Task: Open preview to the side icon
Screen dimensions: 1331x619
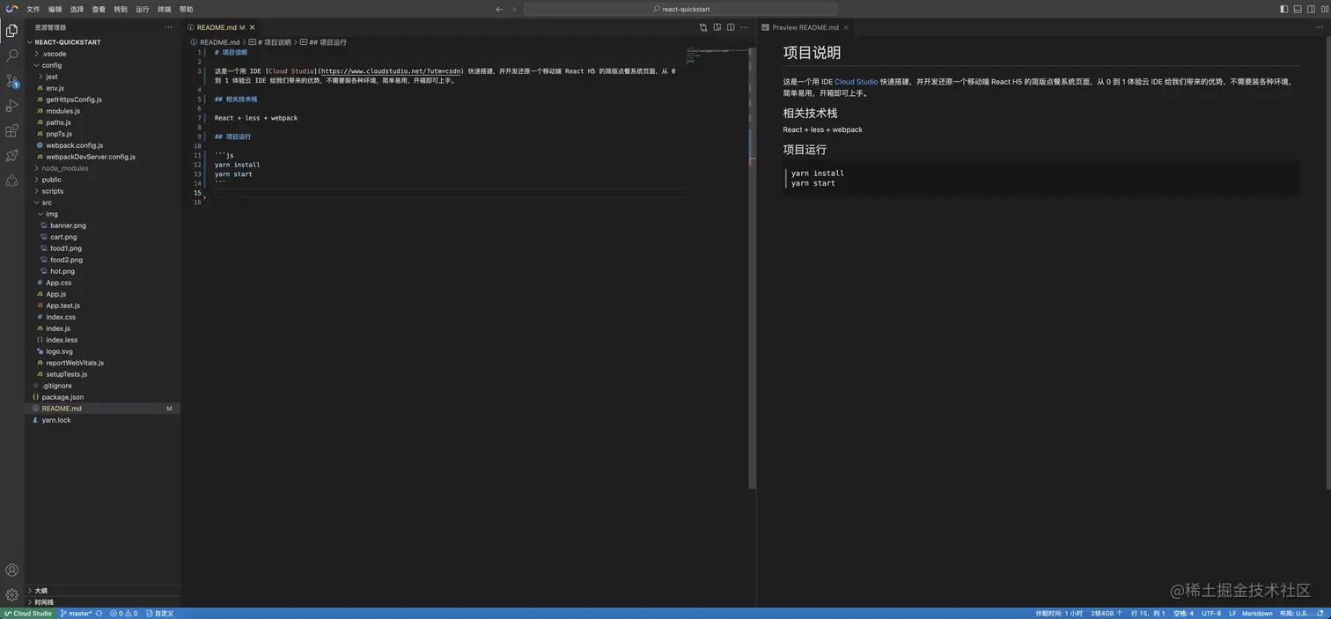Action: [717, 27]
